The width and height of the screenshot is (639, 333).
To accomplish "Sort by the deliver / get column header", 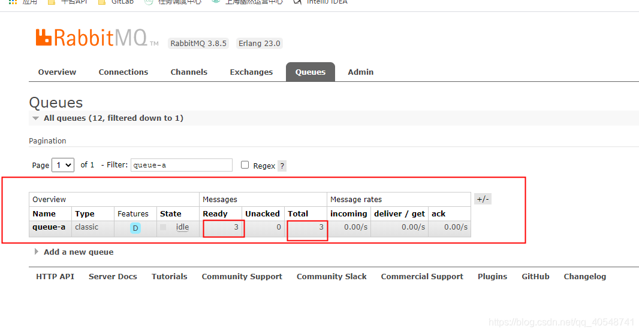I will [x=399, y=214].
